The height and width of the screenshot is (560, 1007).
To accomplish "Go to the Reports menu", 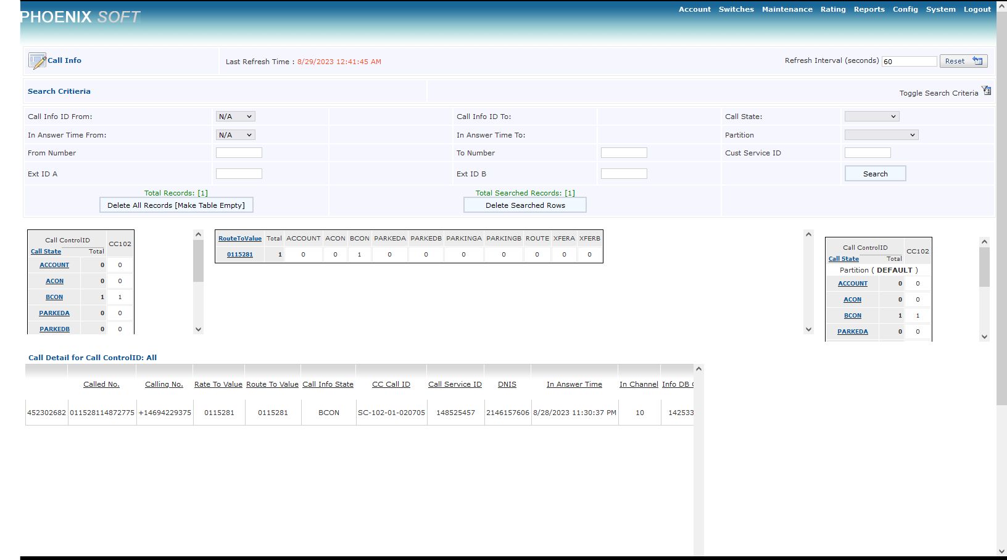I will click(869, 9).
